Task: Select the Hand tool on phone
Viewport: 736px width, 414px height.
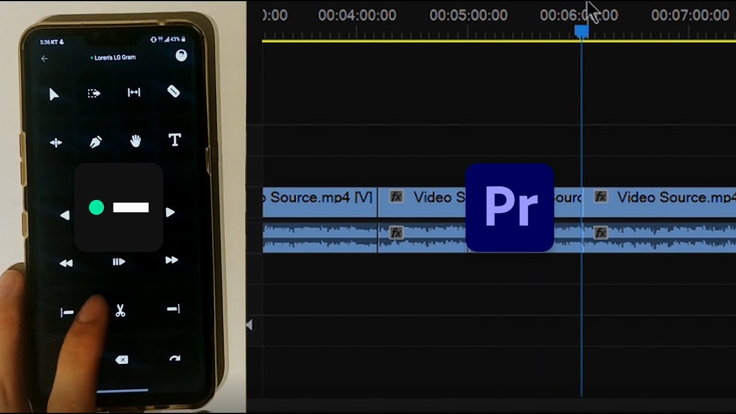Action: coord(135,141)
